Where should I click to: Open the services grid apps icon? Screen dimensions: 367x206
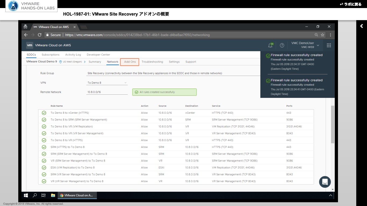tap(329, 45)
